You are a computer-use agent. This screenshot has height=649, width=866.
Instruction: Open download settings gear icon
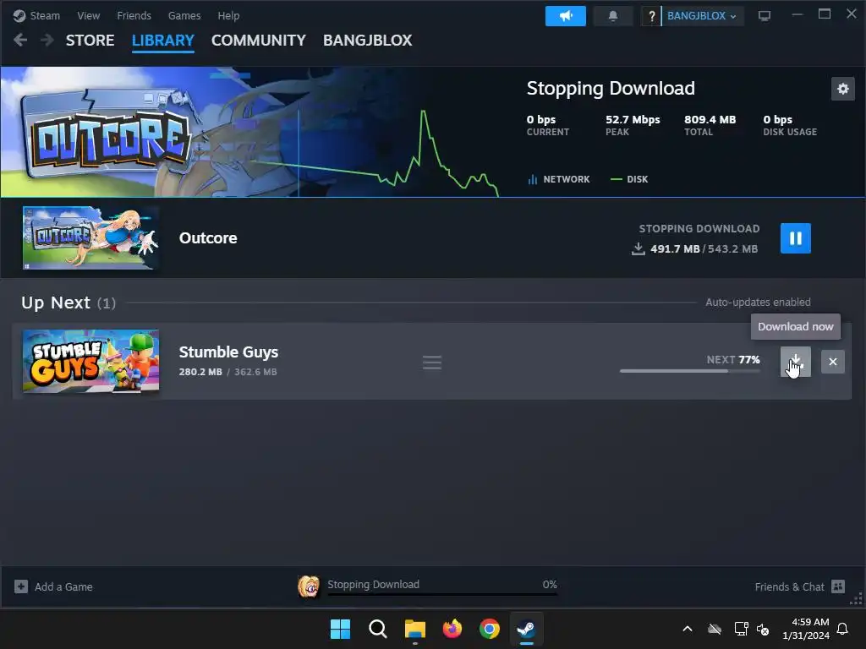(x=843, y=89)
